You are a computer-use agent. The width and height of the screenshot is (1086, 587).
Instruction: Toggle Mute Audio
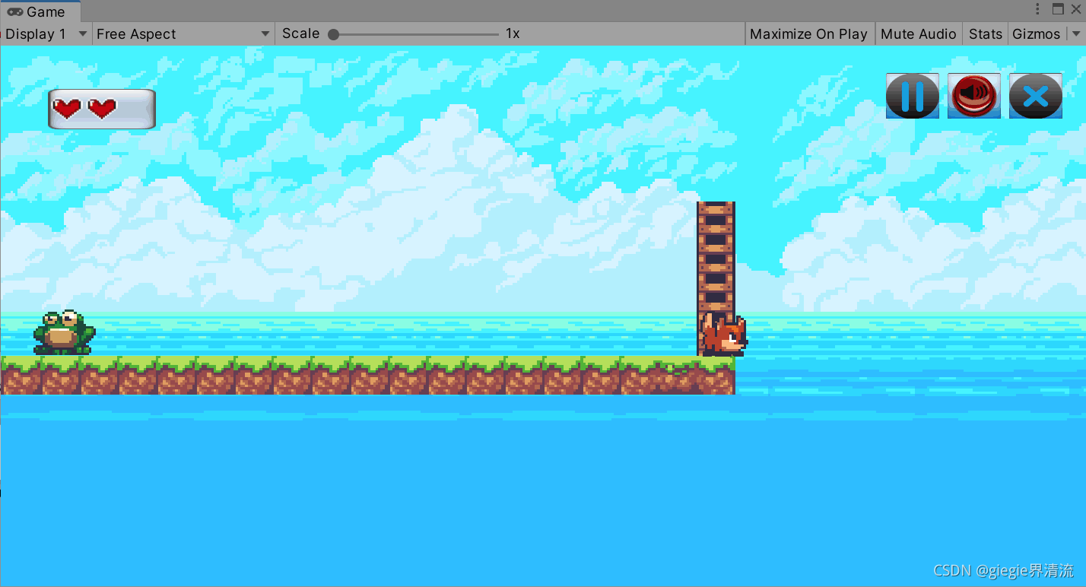coord(918,33)
